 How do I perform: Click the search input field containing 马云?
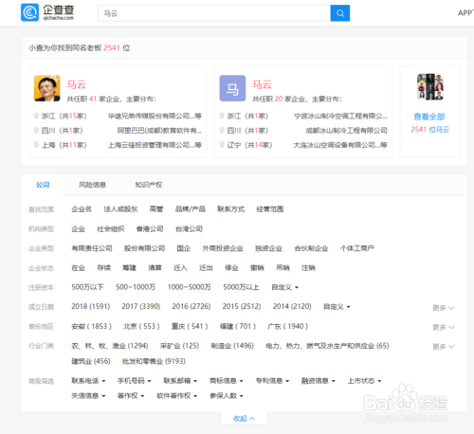pyautogui.click(x=214, y=13)
